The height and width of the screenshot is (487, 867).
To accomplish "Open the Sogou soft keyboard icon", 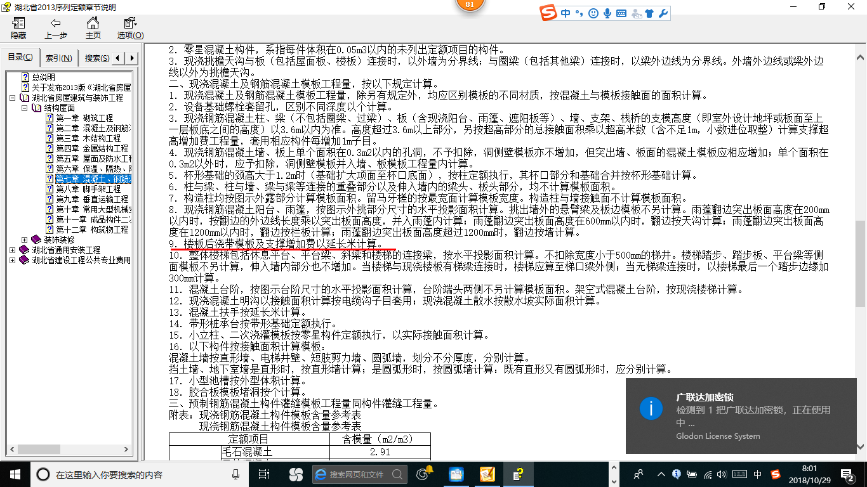I will [621, 13].
